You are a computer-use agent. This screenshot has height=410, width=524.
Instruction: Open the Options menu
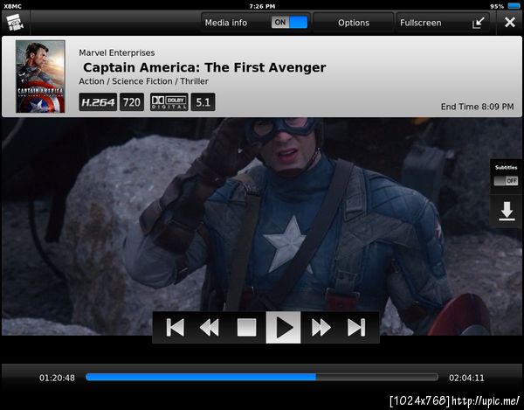(x=353, y=23)
